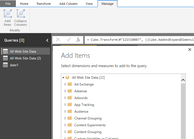Viewport: 194px width, 139px height.
Task: Click into the formula bar
Action: click(x=139, y=40)
